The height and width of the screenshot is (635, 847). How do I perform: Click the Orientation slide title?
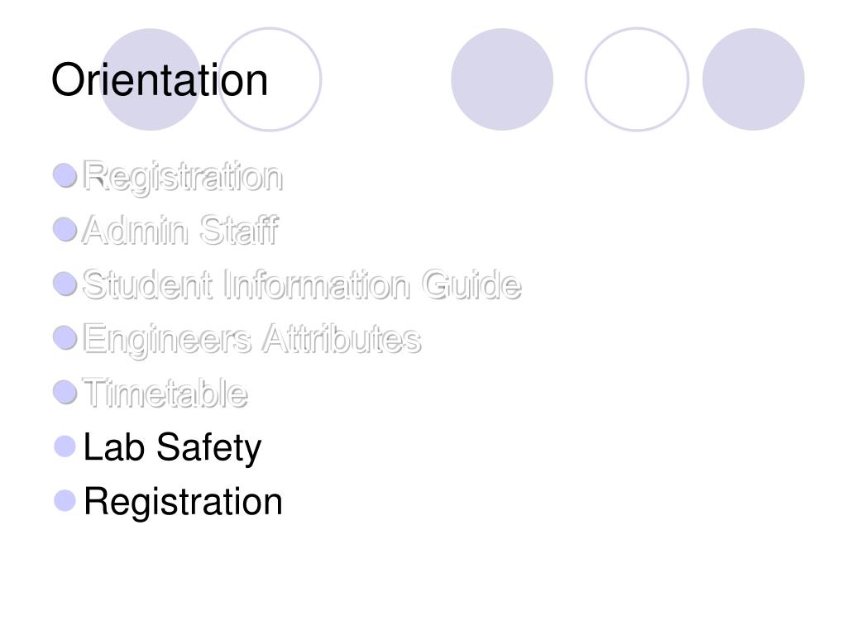point(160,80)
